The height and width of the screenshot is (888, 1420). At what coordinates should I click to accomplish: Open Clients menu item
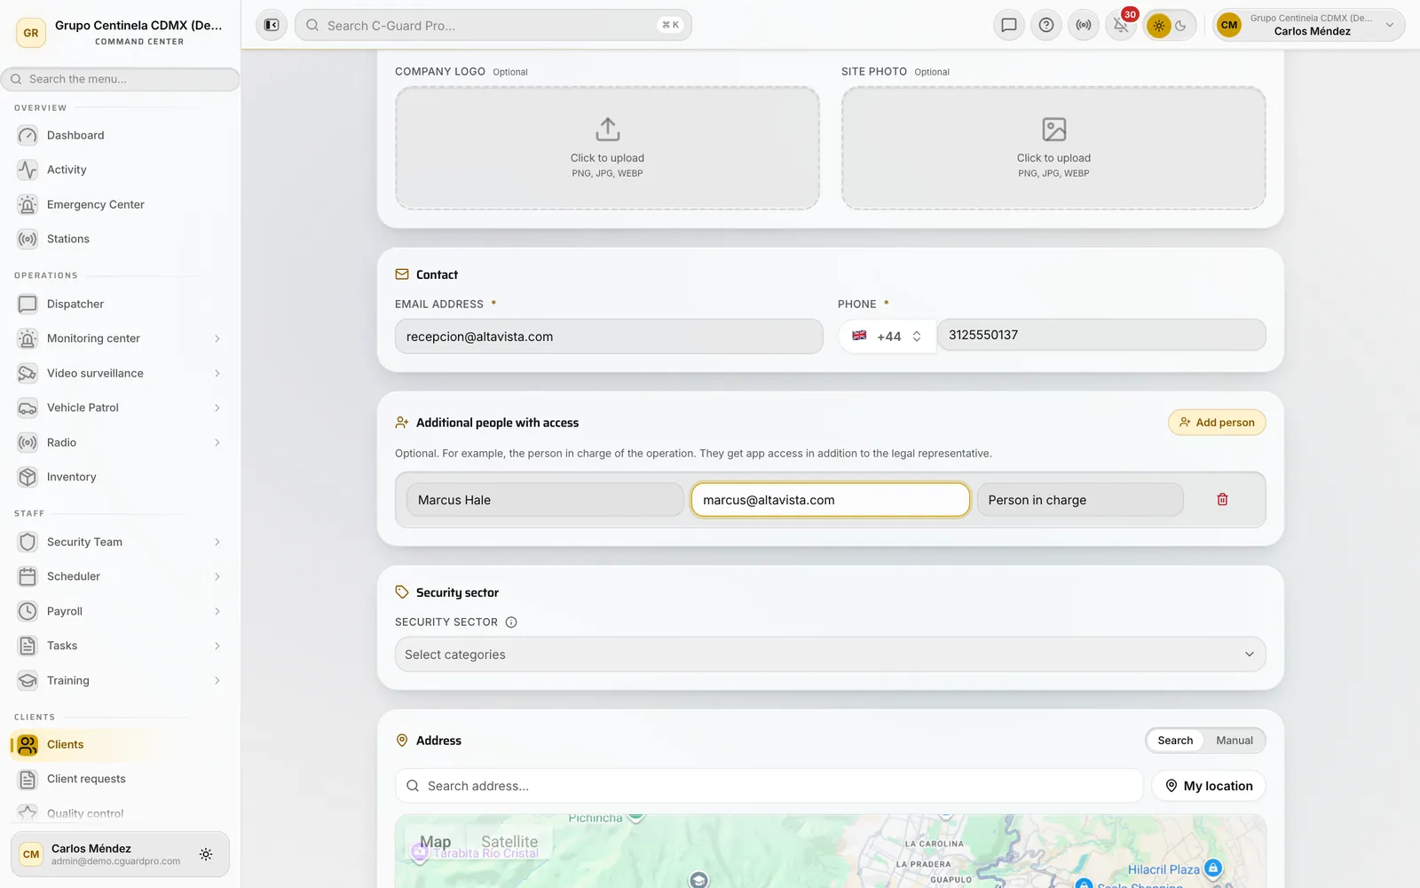coord(120,744)
